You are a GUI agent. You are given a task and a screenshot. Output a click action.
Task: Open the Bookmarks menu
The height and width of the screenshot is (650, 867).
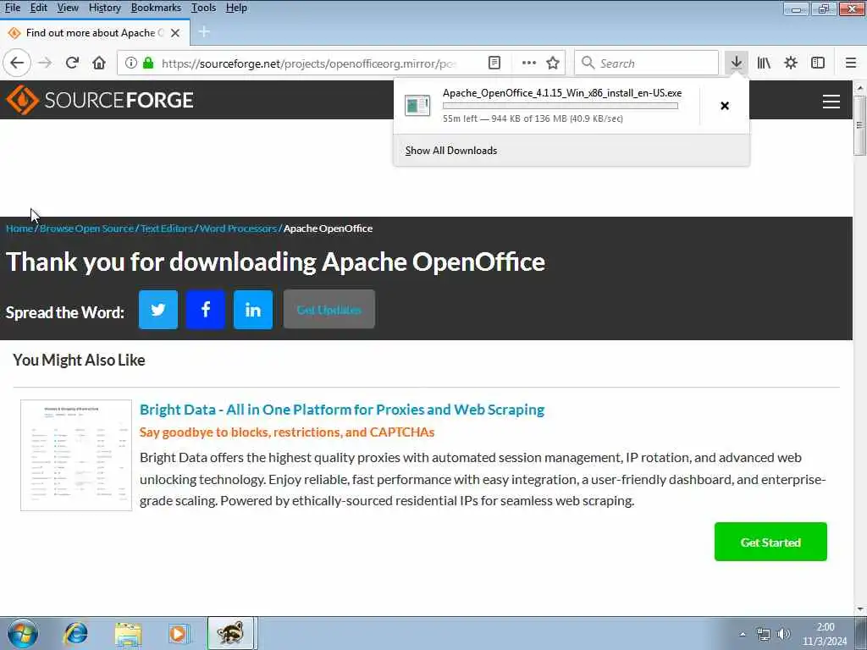156,8
